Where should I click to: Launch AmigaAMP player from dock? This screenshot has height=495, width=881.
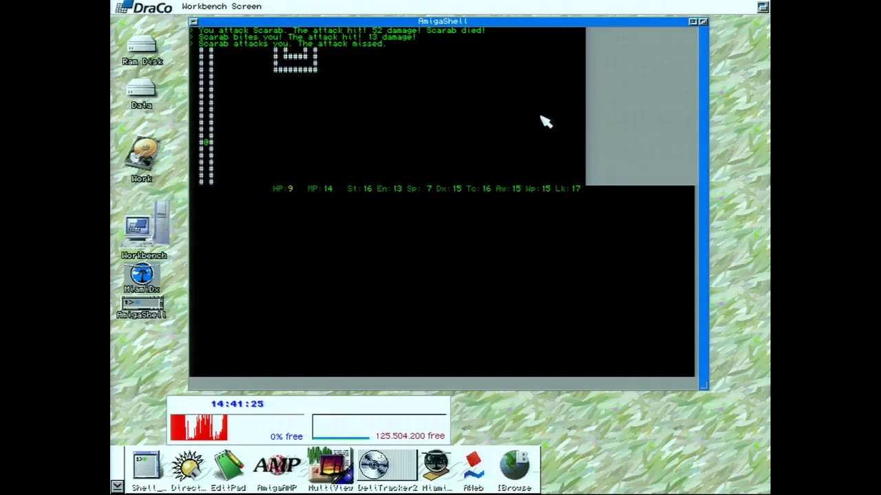click(277, 470)
